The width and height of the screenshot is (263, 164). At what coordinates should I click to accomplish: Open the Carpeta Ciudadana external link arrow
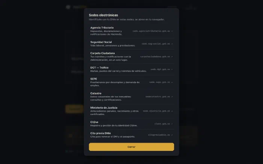172,57
